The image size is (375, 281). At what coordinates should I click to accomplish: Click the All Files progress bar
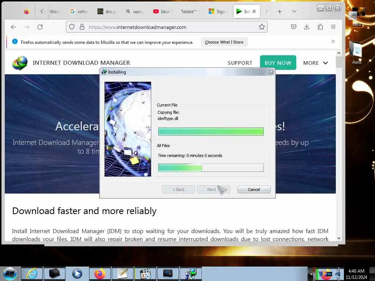211,168
